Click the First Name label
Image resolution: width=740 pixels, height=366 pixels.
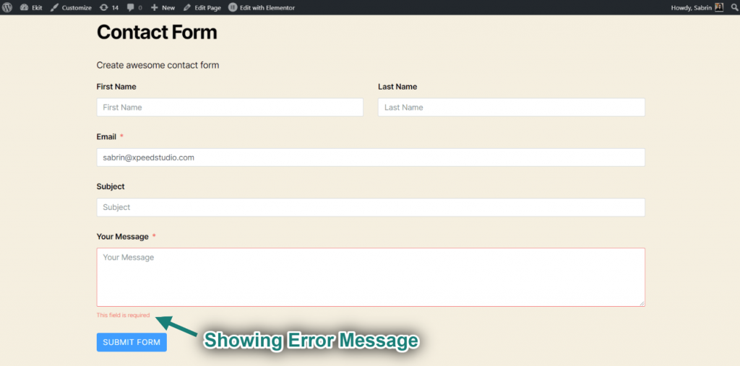(116, 87)
